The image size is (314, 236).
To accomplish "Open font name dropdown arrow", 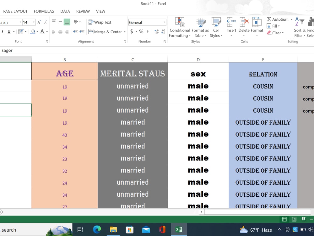I will click(x=20, y=22).
